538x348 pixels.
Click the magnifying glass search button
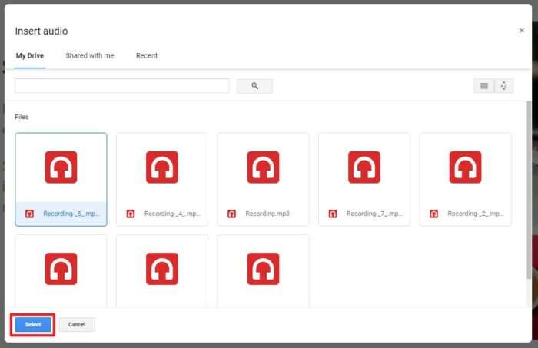[x=254, y=86]
